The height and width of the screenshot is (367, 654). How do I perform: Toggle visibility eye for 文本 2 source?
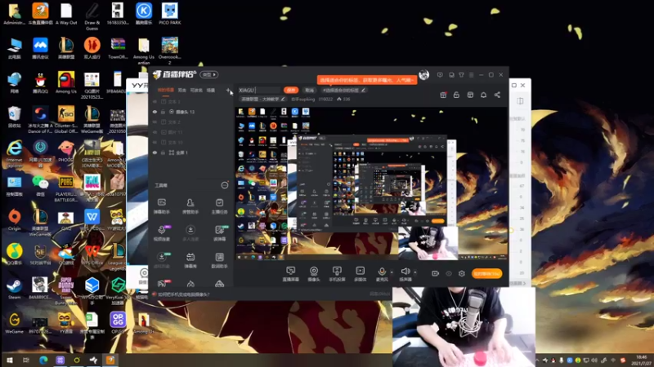pos(155,122)
